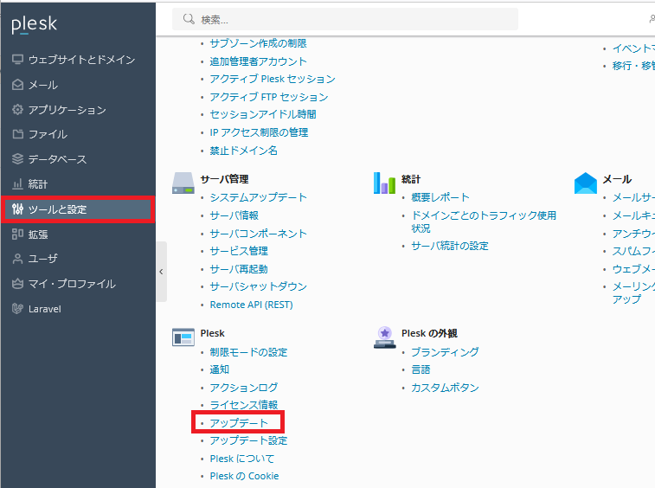655x488 pixels.
Task: Click the gear icon beside アプリケーション
Action: click(x=17, y=110)
